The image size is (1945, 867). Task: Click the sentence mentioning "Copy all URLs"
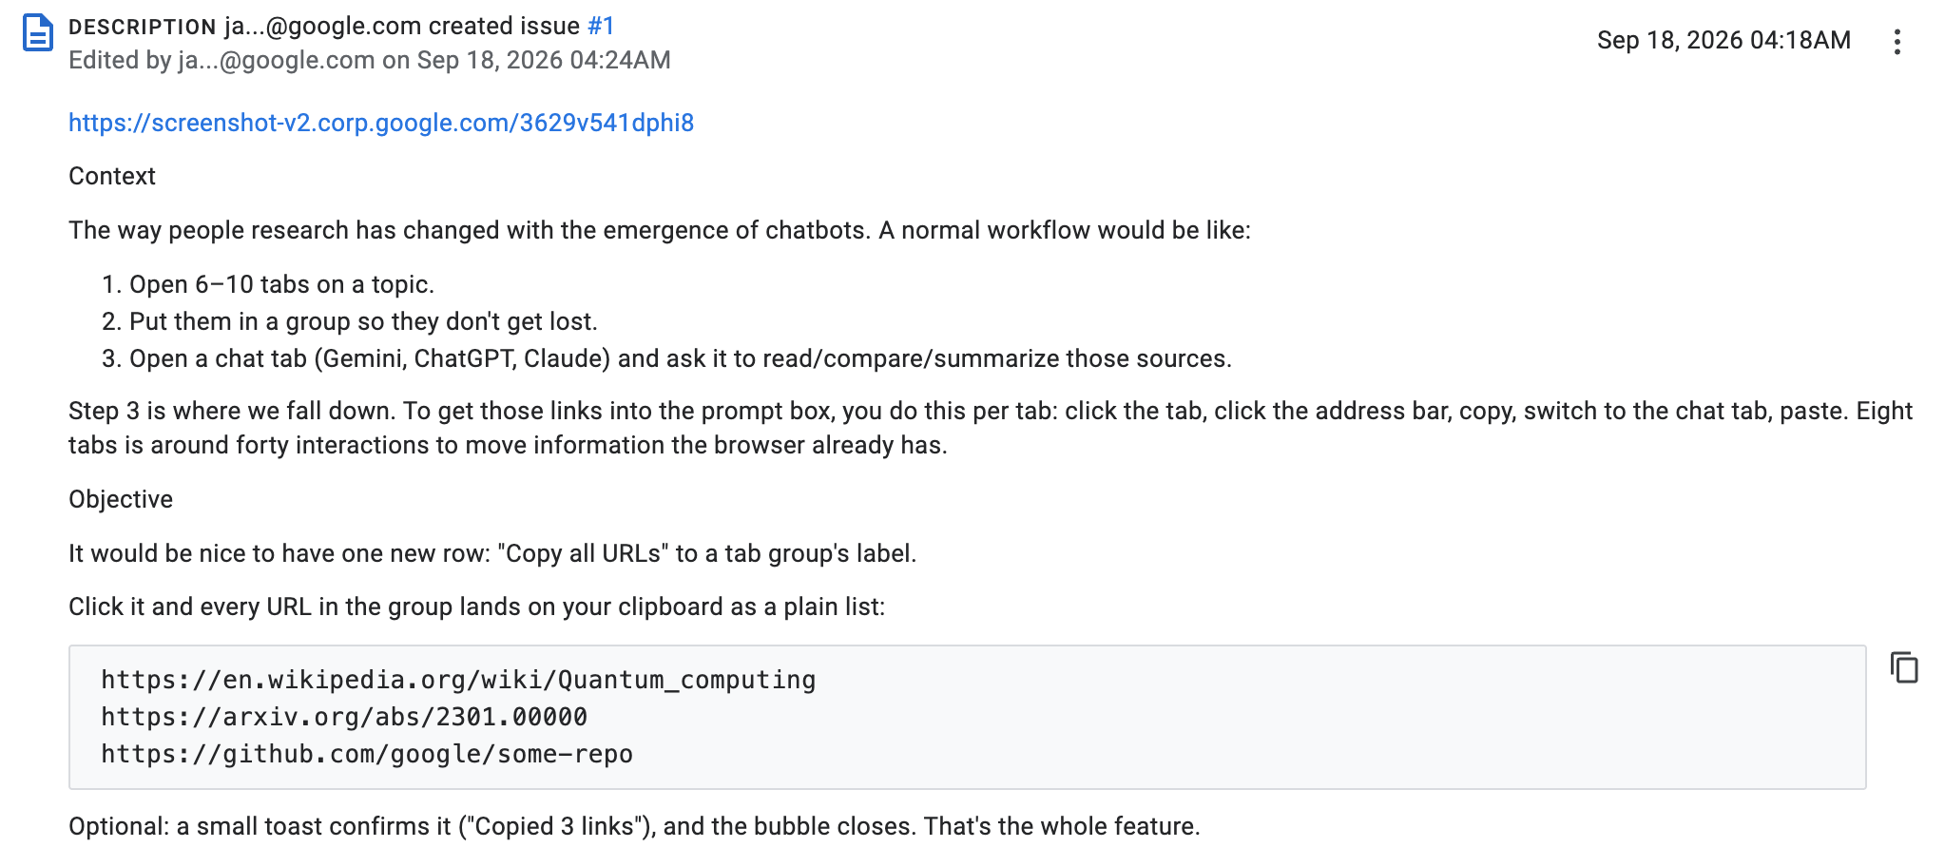click(x=492, y=553)
